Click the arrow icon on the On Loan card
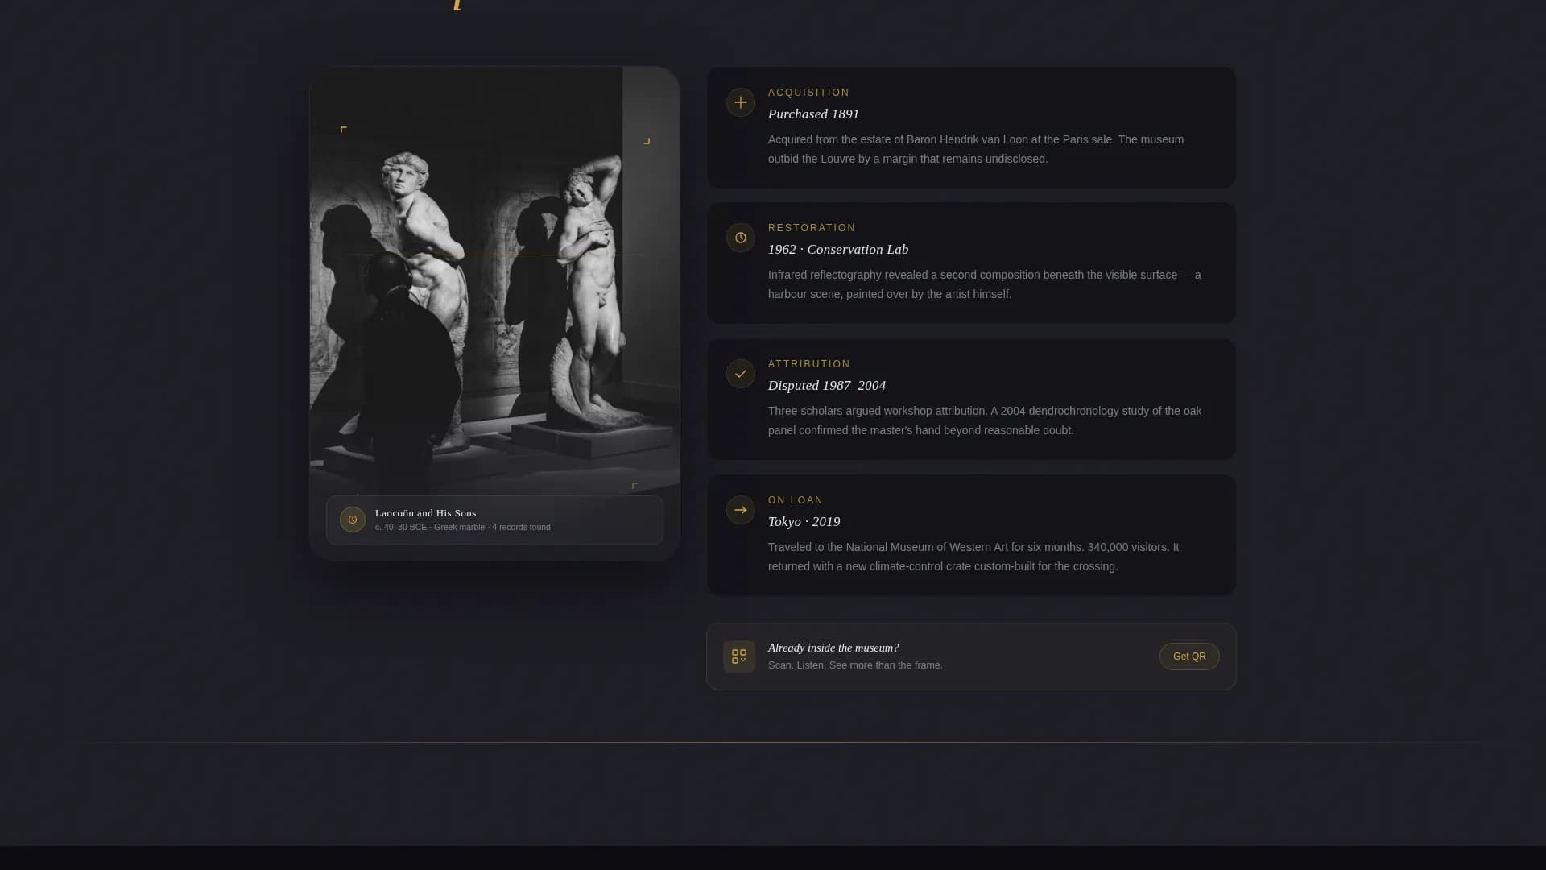The height and width of the screenshot is (870, 1546). point(739,510)
